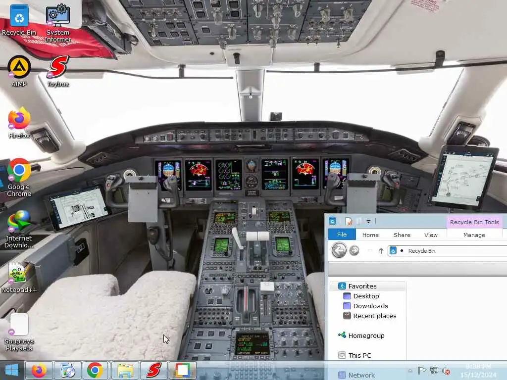The height and width of the screenshot is (380, 507).
Task: Select the Internet Download Manager shortcut
Action: coord(19,229)
